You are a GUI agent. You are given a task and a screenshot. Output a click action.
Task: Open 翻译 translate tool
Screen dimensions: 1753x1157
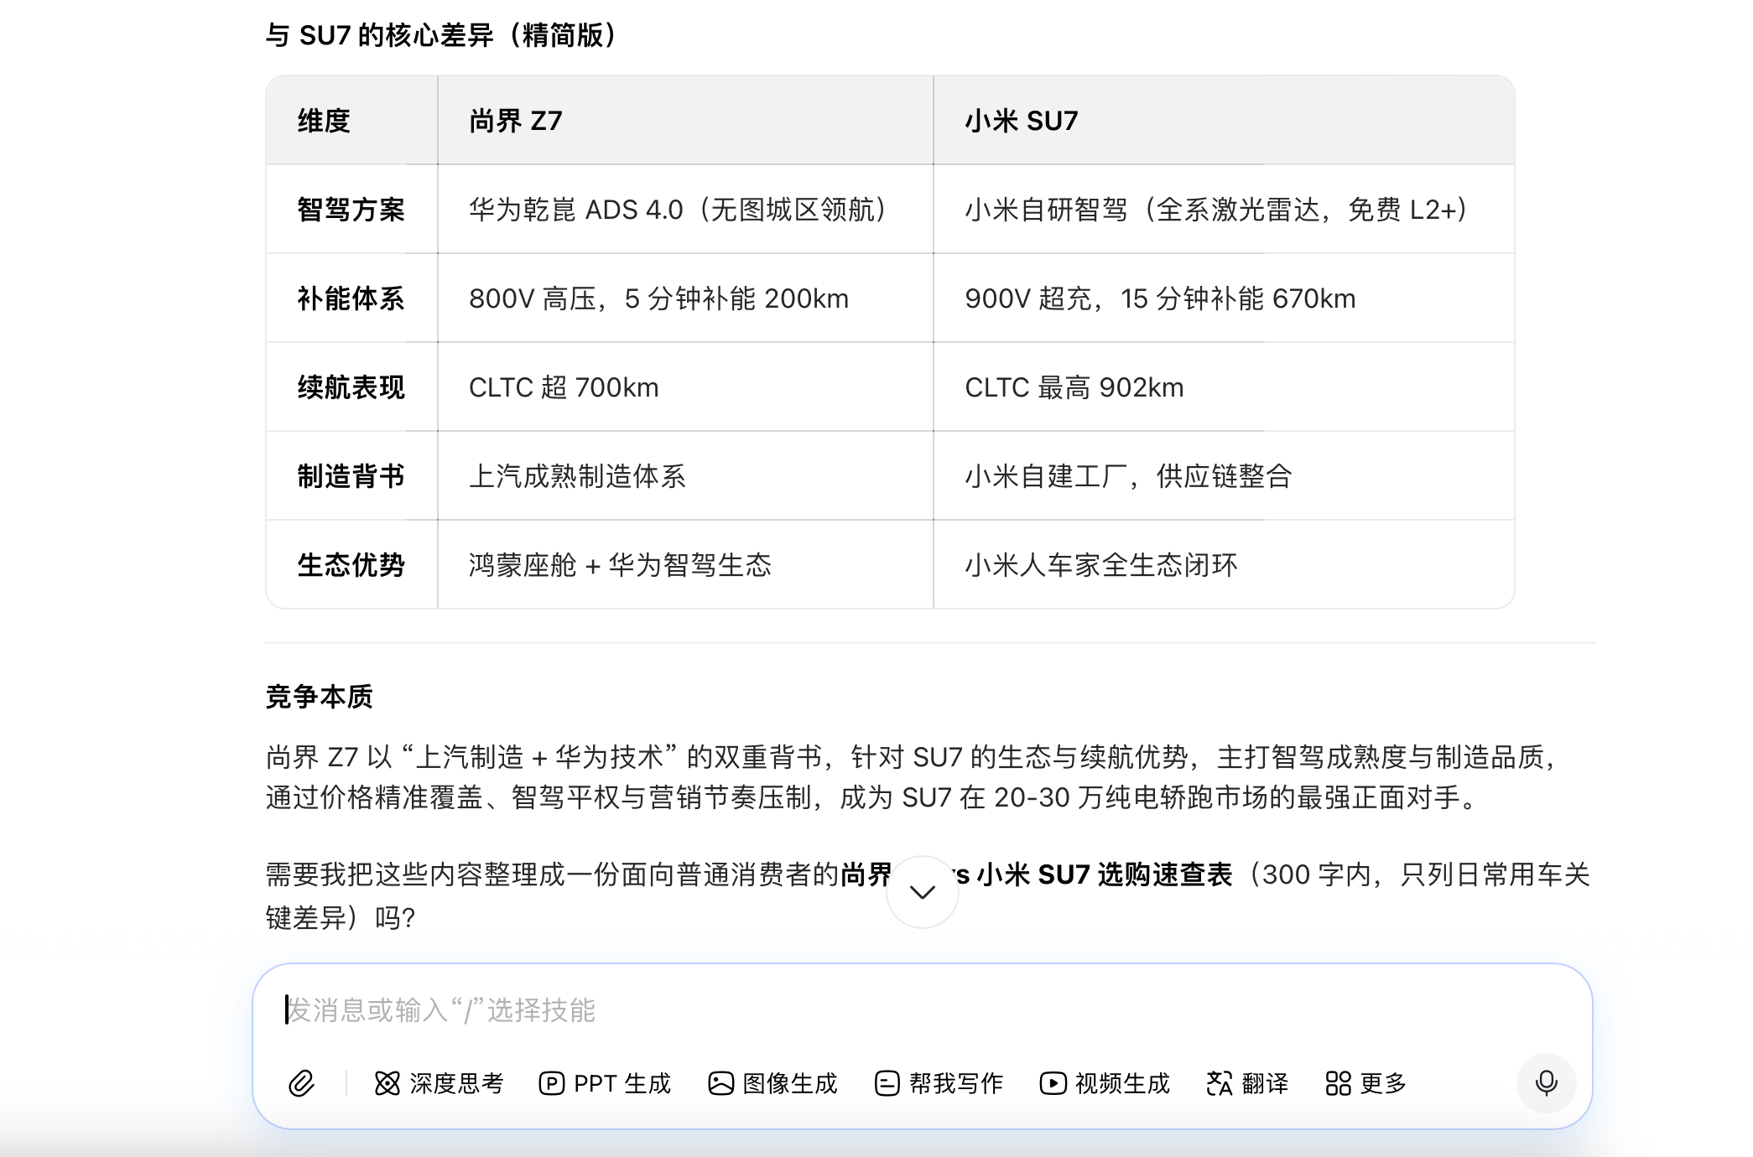click(1247, 1083)
